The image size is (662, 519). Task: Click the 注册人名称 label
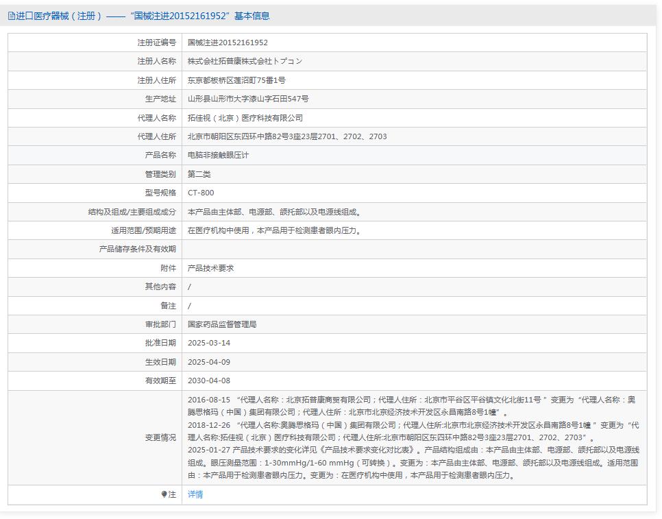pos(156,61)
